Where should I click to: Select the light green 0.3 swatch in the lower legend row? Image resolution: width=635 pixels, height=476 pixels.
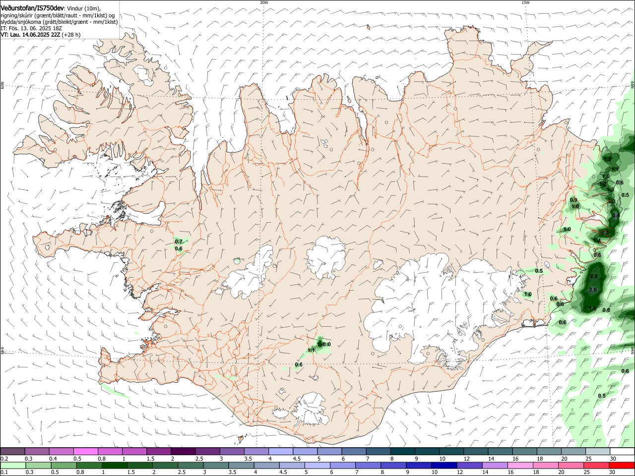[38, 466]
